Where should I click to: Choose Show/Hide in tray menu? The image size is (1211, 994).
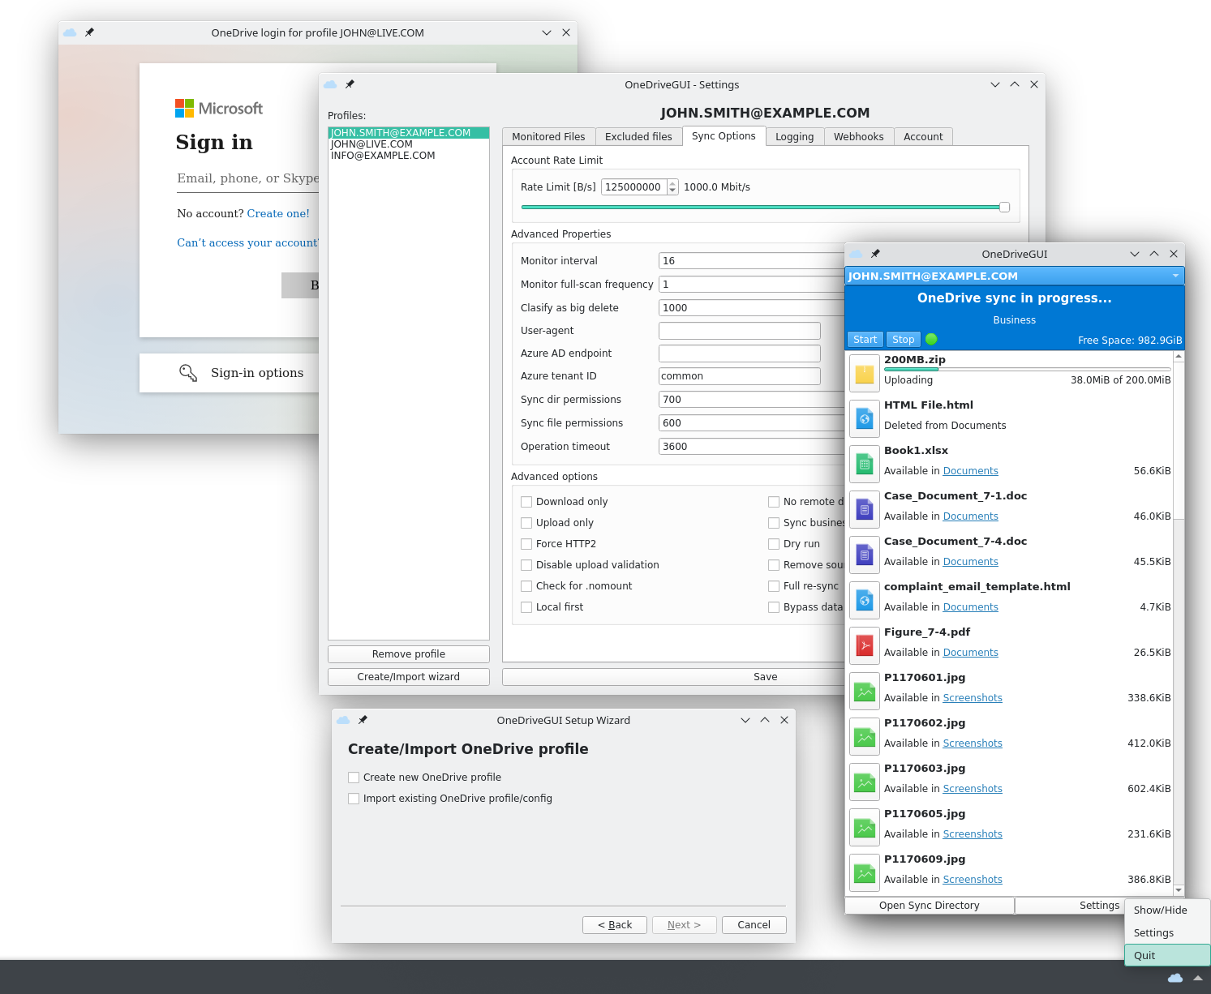[1167, 910]
